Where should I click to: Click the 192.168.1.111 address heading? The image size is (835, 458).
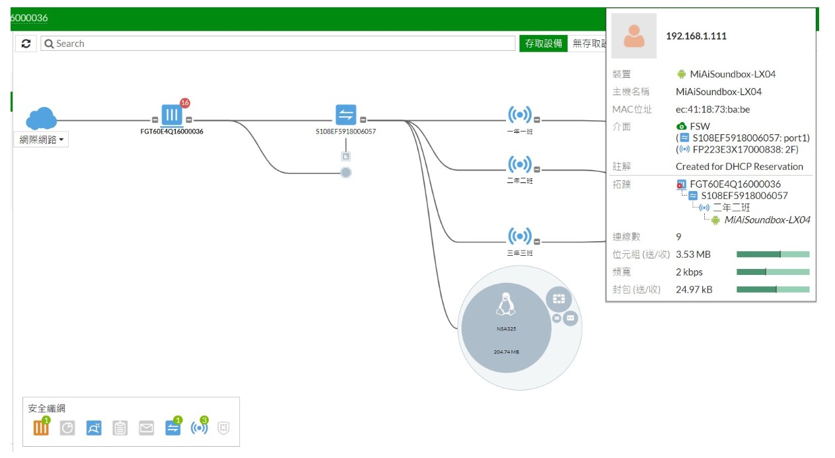pyautogui.click(x=696, y=36)
